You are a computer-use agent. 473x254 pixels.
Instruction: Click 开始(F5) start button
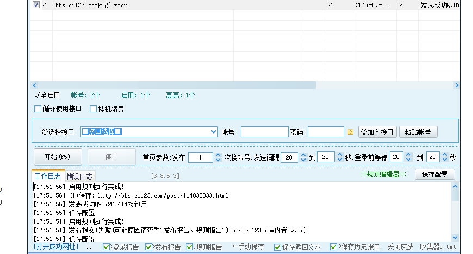click(x=58, y=157)
